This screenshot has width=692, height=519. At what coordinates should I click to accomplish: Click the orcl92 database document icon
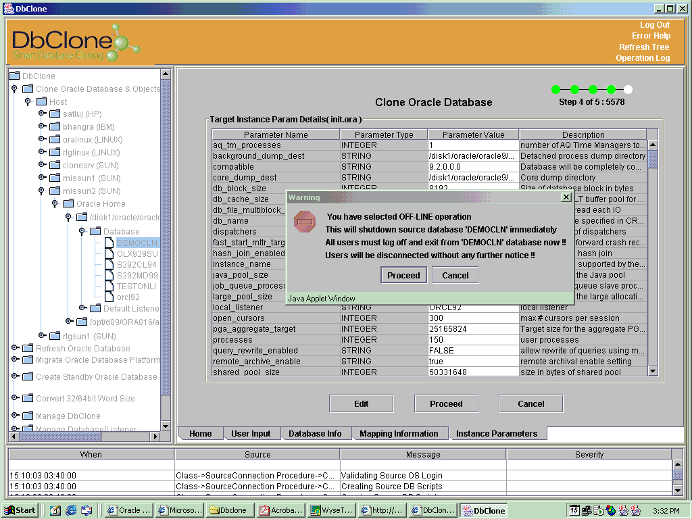109,297
